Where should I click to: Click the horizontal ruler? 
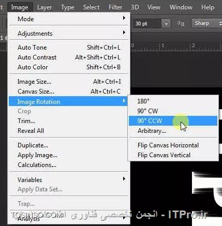(x=176, y=47)
